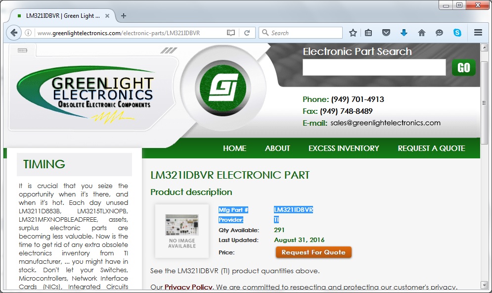Click the Price label
492x293 pixels.
pyautogui.click(x=226, y=252)
